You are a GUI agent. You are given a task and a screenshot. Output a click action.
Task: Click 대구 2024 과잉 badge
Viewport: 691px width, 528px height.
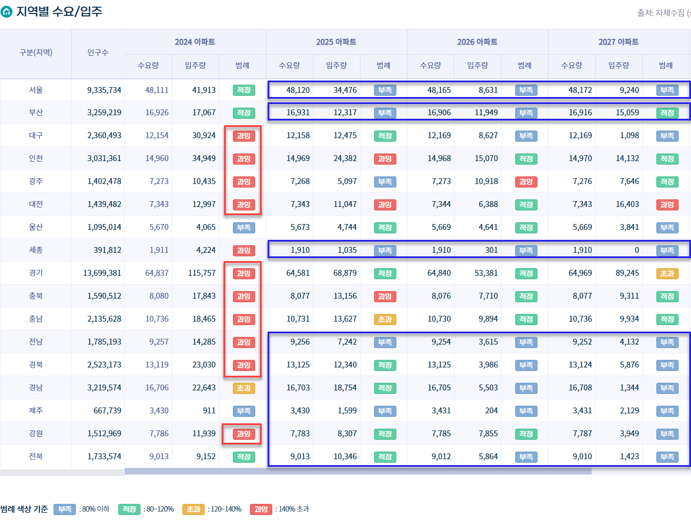coord(243,136)
